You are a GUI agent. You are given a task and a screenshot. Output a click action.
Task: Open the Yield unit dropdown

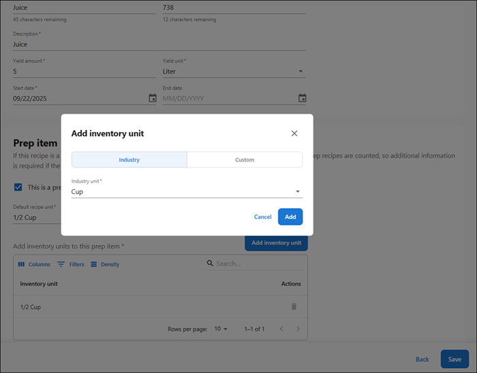pyautogui.click(x=301, y=71)
